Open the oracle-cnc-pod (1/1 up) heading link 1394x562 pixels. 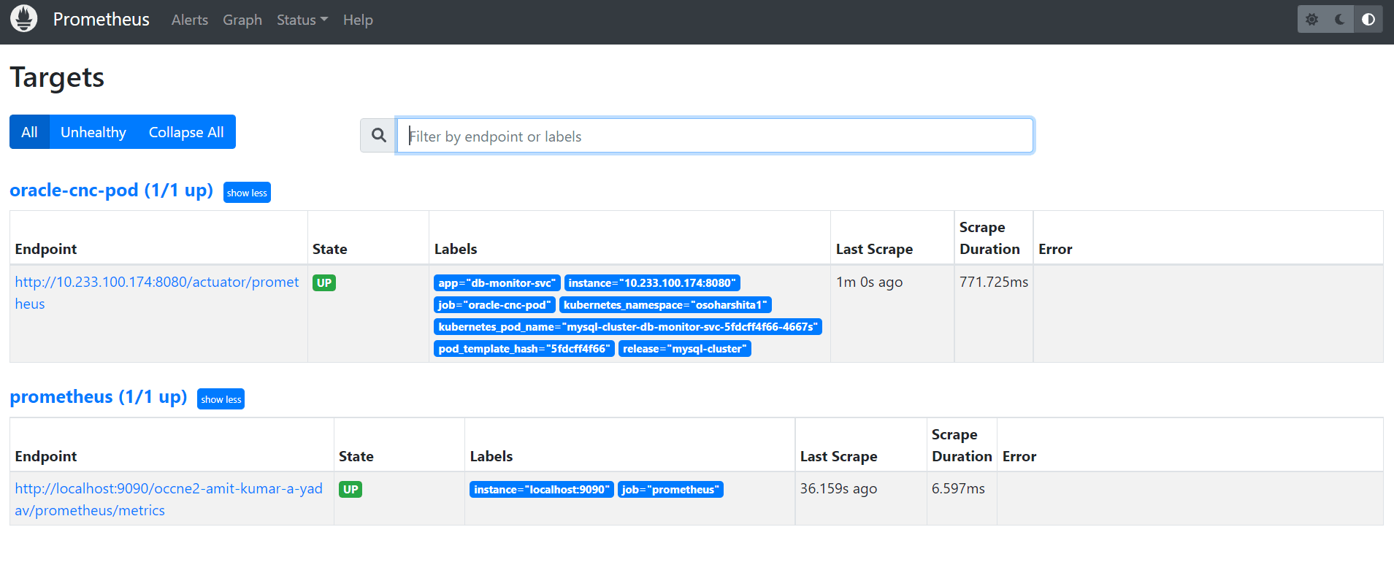[x=111, y=190]
